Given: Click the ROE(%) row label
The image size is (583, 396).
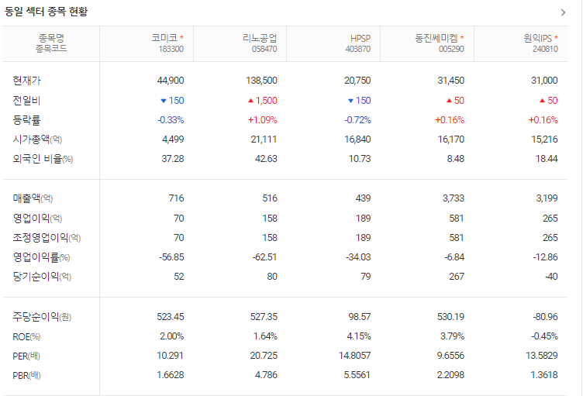Looking at the screenshot, I should point(26,337).
